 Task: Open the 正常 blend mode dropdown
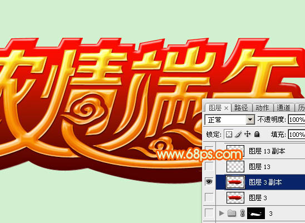[230, 120]
